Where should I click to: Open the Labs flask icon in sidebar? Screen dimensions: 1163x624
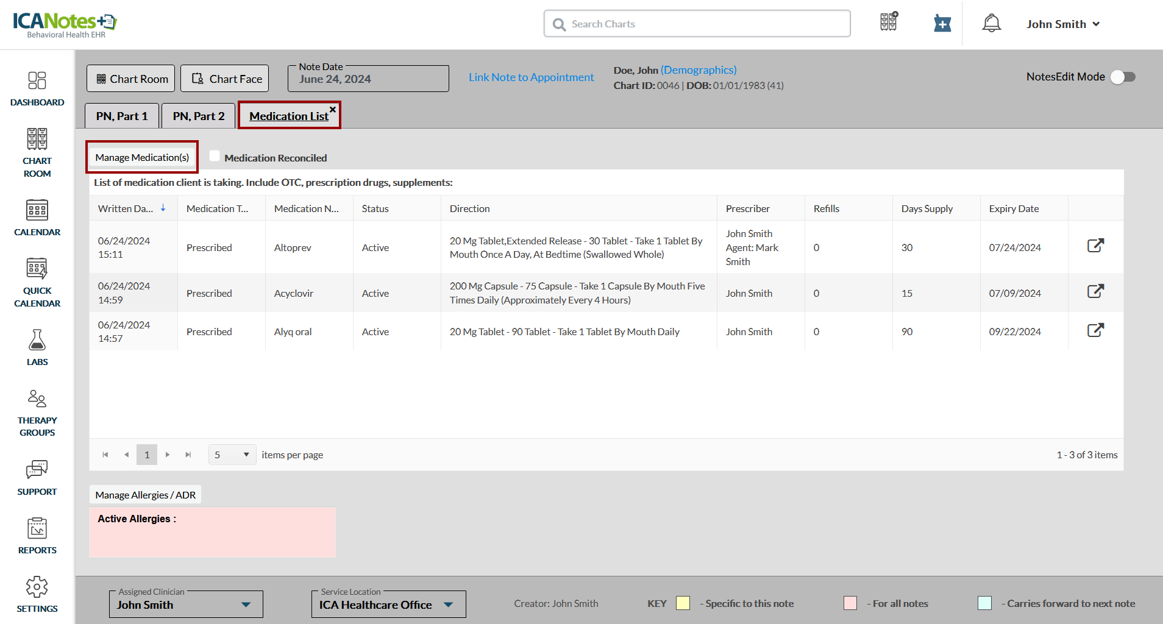[x=37, y=340]
